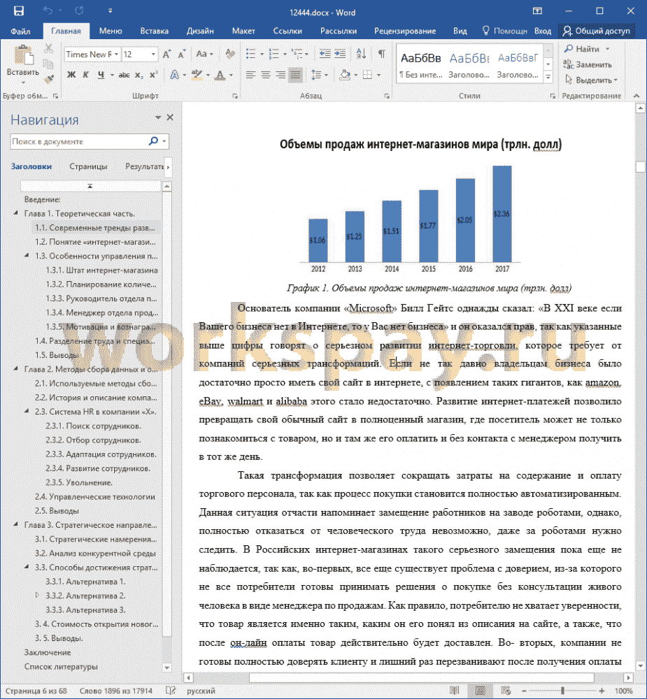Switch to Read Mode view in the status bar

click(454, 691)
